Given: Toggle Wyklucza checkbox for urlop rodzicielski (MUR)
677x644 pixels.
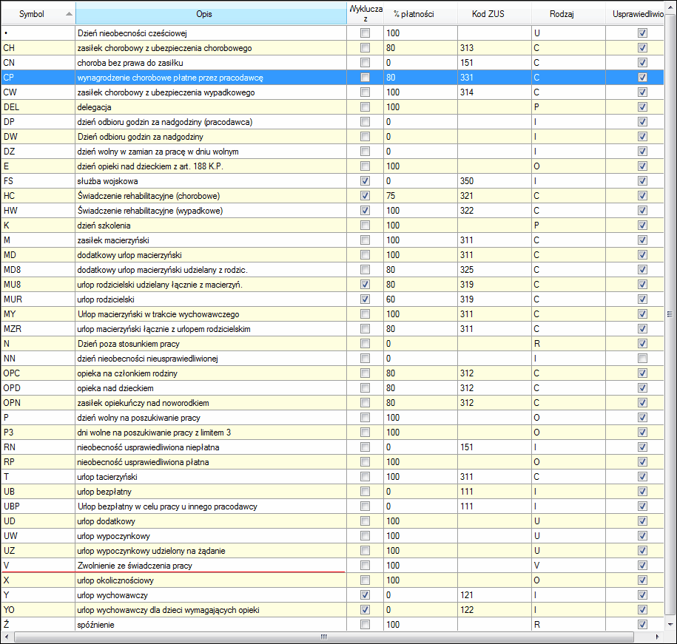Looking at the screenshot, I should click(x=366, y=299).
